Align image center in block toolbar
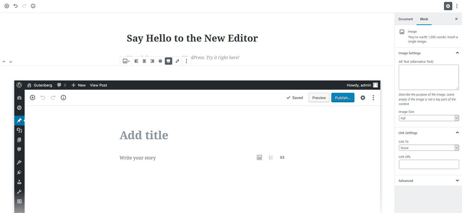Viewport: 462px width, 213px height. [144, 61]
